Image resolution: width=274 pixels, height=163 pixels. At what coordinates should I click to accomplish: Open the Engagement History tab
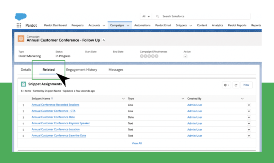(82, 70)
